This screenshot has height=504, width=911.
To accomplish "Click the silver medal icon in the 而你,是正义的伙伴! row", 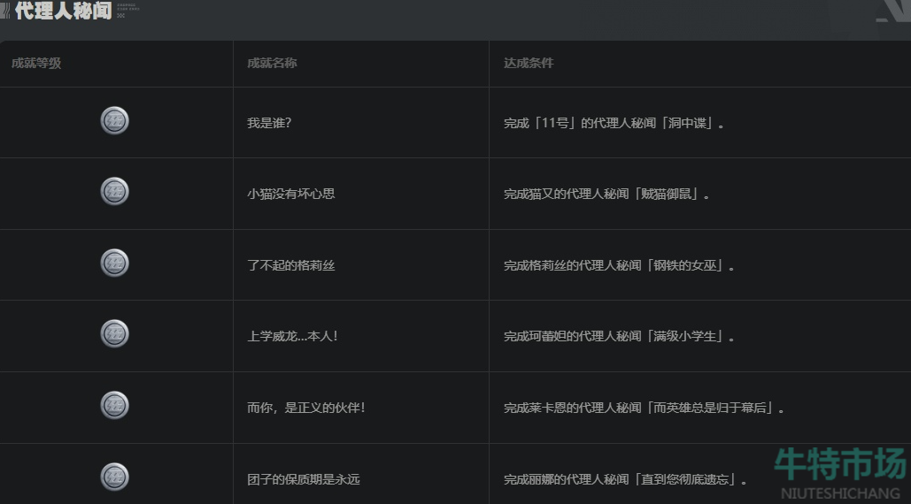I will (x=114, y=405).
